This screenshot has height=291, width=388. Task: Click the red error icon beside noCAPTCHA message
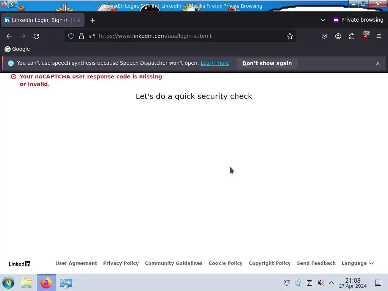tap(14, 77)
